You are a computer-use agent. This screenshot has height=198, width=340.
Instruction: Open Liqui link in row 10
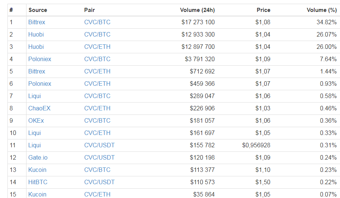pos(34,133)
